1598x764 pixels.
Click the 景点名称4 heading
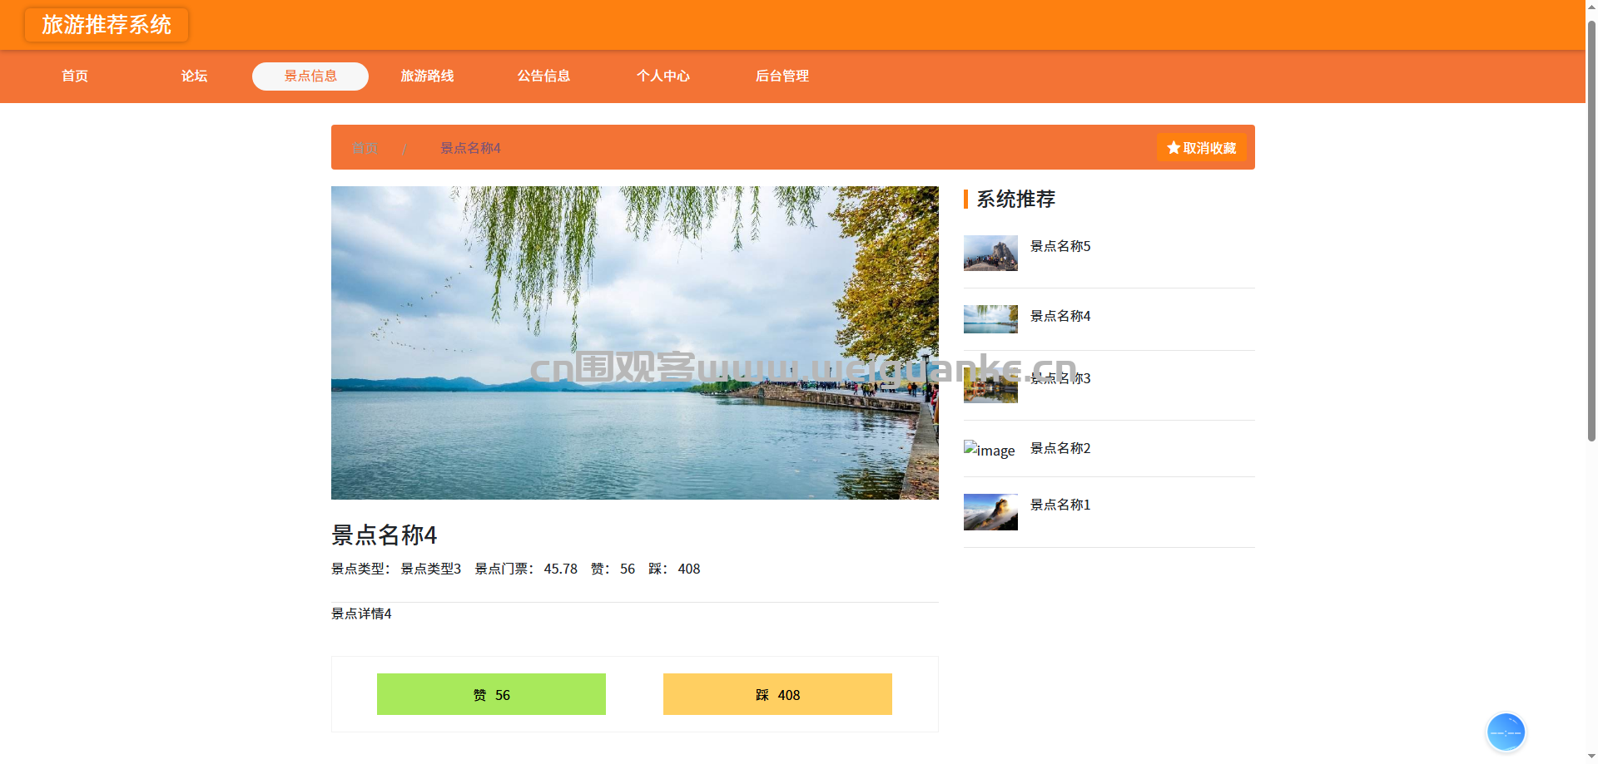click(384, 535)
